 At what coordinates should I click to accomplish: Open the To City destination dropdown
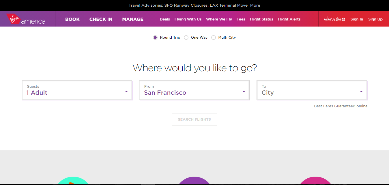tap(312, 90)
